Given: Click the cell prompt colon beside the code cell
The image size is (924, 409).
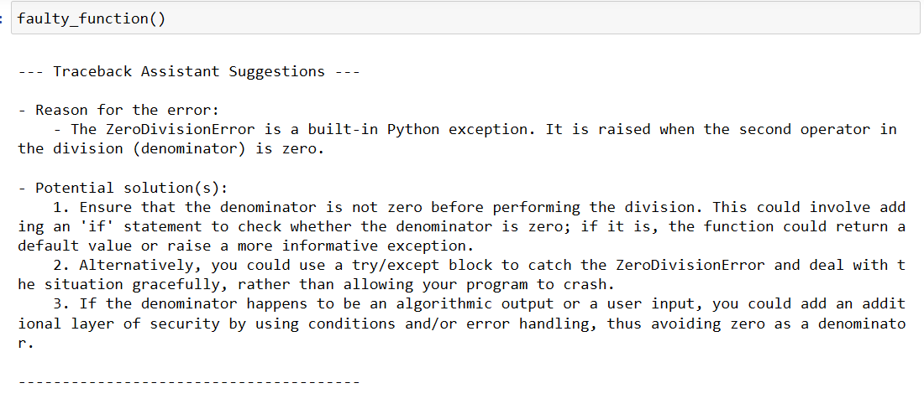Looking at the screenshot, I should click(3, 18).
